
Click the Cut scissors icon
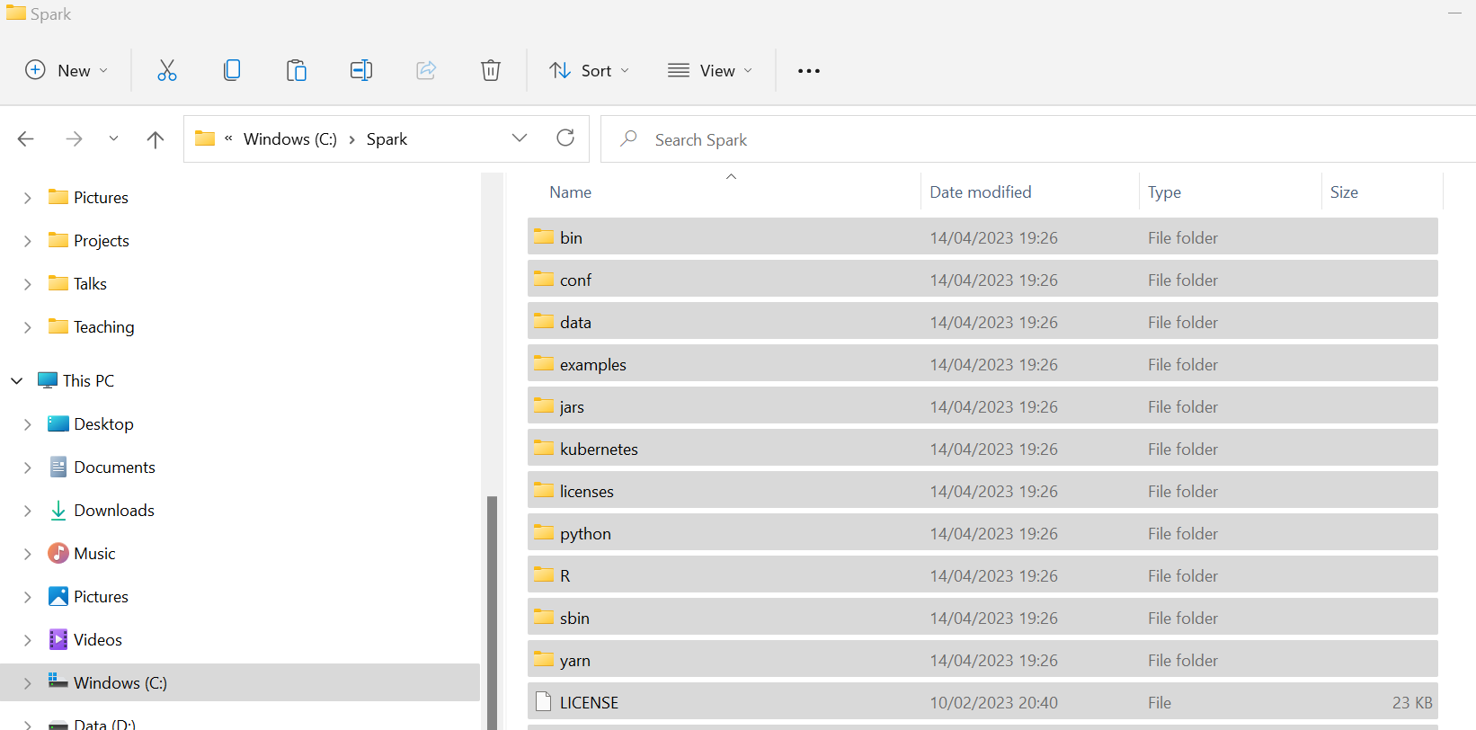pyautogui.click(x=167, y=70)
